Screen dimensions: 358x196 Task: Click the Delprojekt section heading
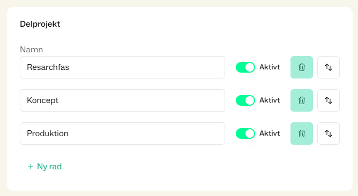pos(40,24)
